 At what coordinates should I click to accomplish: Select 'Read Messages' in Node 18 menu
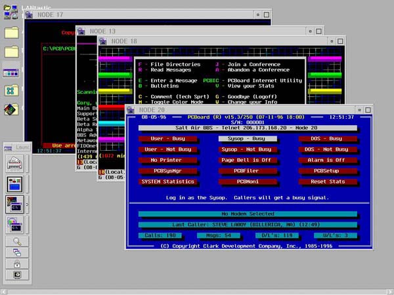click(171, 70)
